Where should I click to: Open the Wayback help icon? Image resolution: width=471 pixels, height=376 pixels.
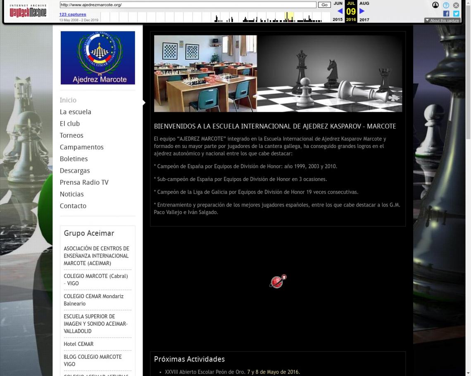pyautogui.click(x=446, y=5)
